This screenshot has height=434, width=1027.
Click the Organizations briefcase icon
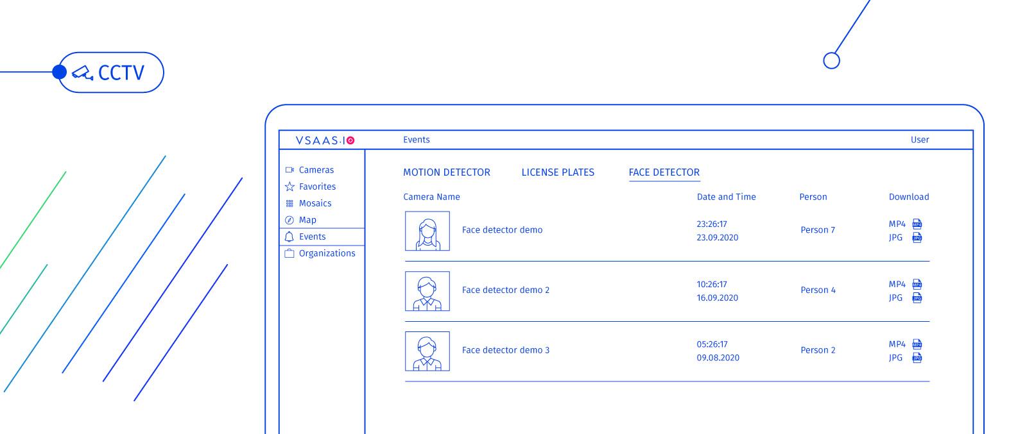[289, 254]
